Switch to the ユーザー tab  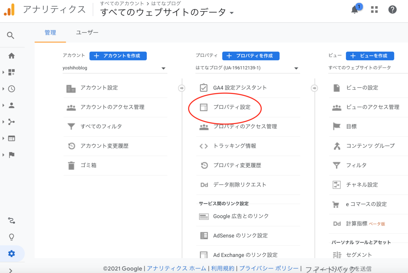coord(87,33)
